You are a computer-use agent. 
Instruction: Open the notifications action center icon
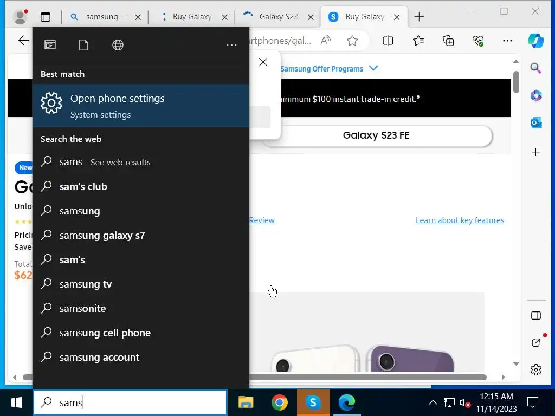pos(533,402)
